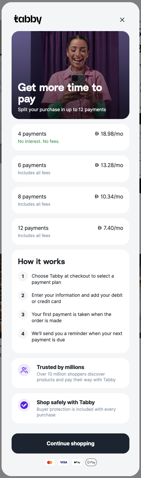
Task: Click the Continue shopping button
Action: point(70,443)
